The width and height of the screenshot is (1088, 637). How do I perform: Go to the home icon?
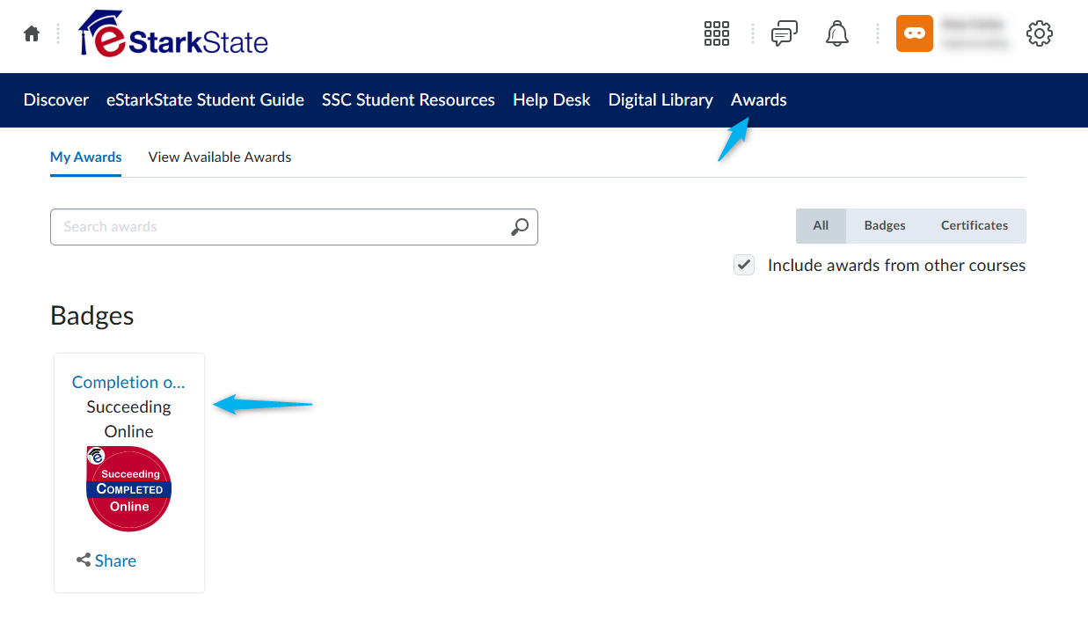[32, 33]
